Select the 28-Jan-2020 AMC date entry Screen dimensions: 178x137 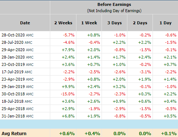pos(17,57)
